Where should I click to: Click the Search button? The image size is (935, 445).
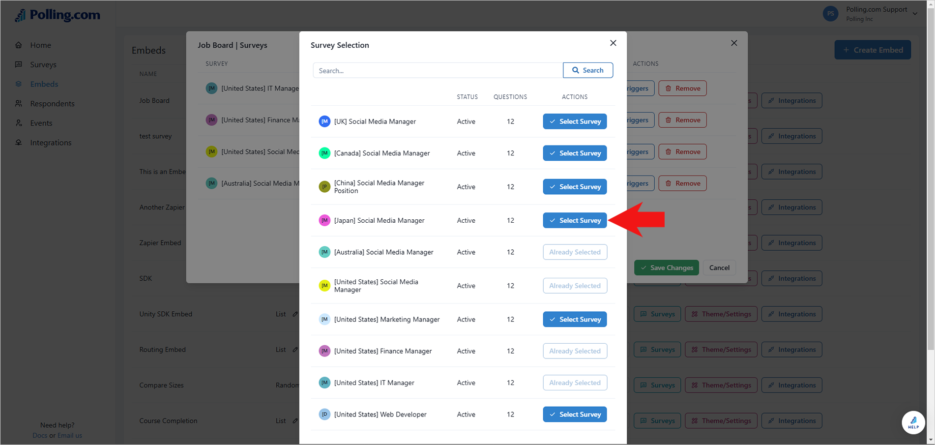click(x=588, y=70)
